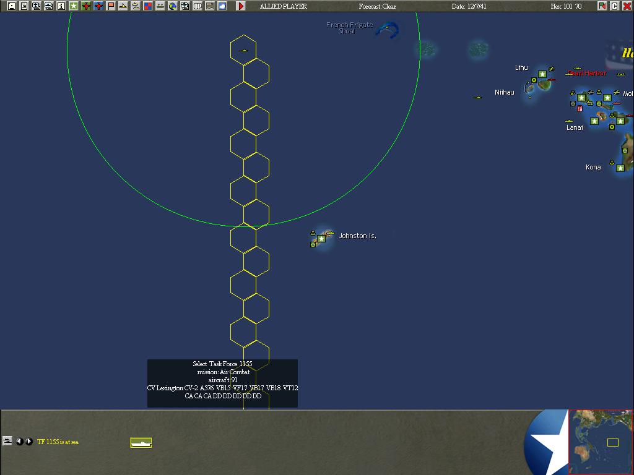
Task: Click the 'TF 1155 is at sea' text
Action: pyautogui.click(x=58, y=442)
